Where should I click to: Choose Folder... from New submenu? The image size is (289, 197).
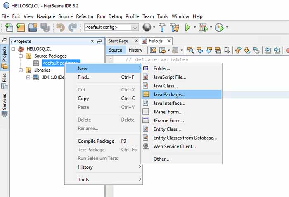181,68
